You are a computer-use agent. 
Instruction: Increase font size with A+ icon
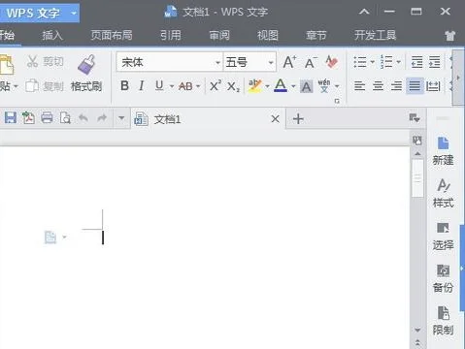pos(289,62)
